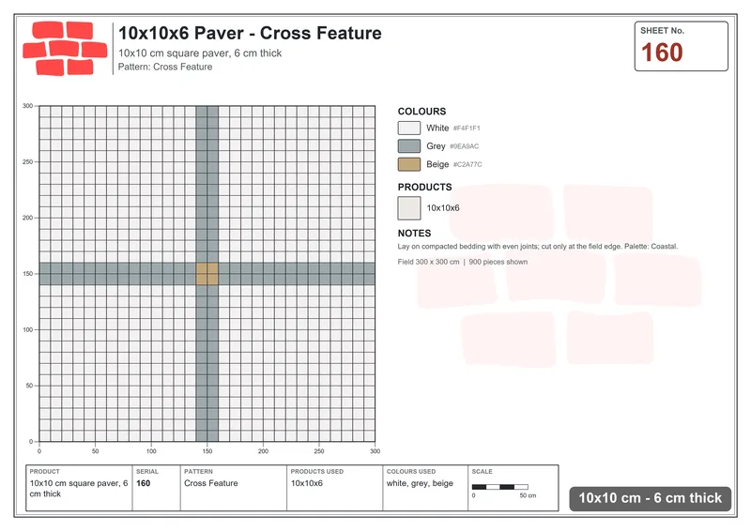Select the Grey colour swatch
Screen dimensions: 751x531
coord(409,146)
